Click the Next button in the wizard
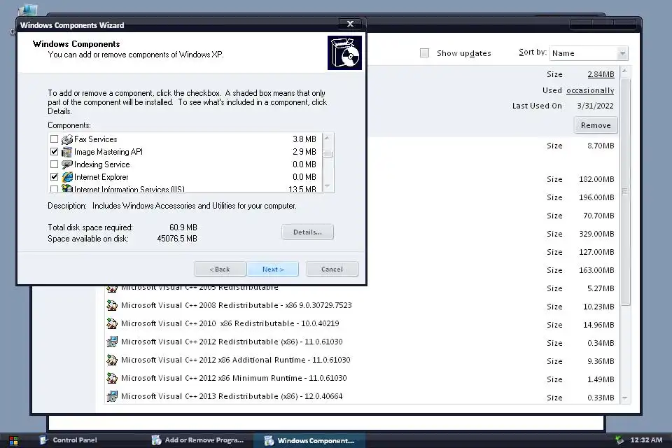This screenshot has width=672, height=448. tap(273, 269)
